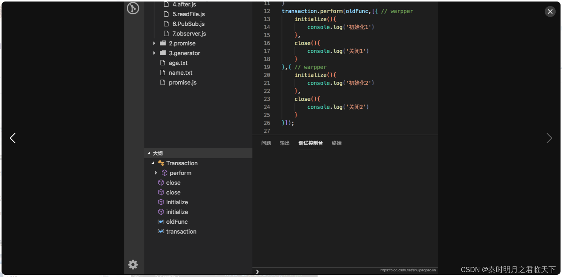The width and height of the screenshot is (562, 277).
Task: Open file 5.readFile.js
Action: point(189,14)
